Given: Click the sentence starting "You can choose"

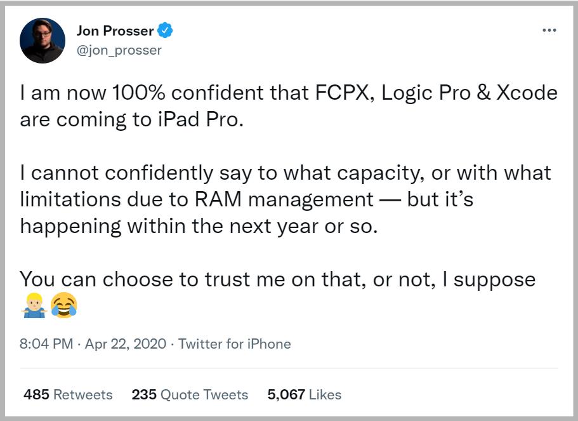Looking at the screenshot, I should click(277, 279).
